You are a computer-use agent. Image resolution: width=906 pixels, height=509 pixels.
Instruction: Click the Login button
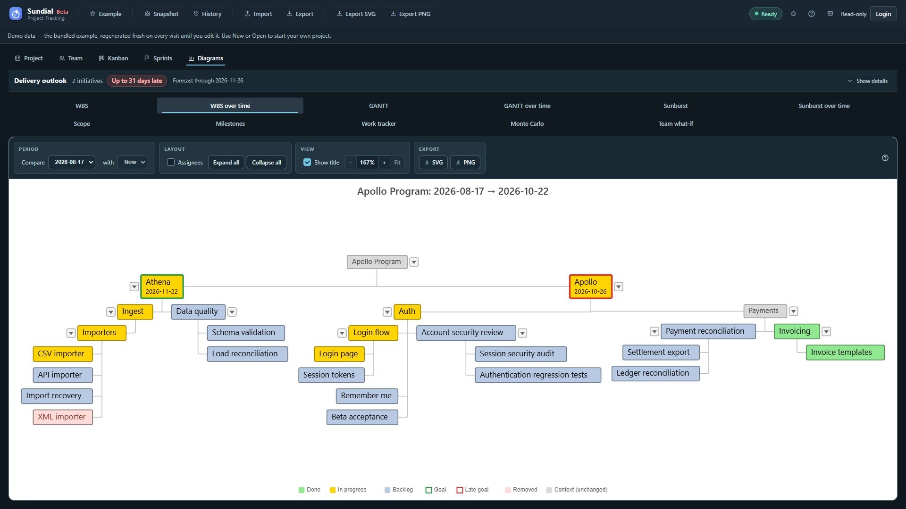[x=883, y=14]
